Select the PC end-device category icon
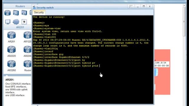This screenshot has height=106, width=189. 8,22
